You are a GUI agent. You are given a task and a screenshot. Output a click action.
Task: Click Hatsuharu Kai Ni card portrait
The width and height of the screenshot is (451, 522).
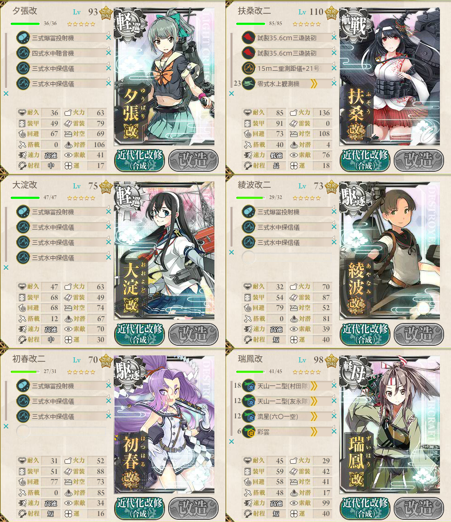point(164,424)
